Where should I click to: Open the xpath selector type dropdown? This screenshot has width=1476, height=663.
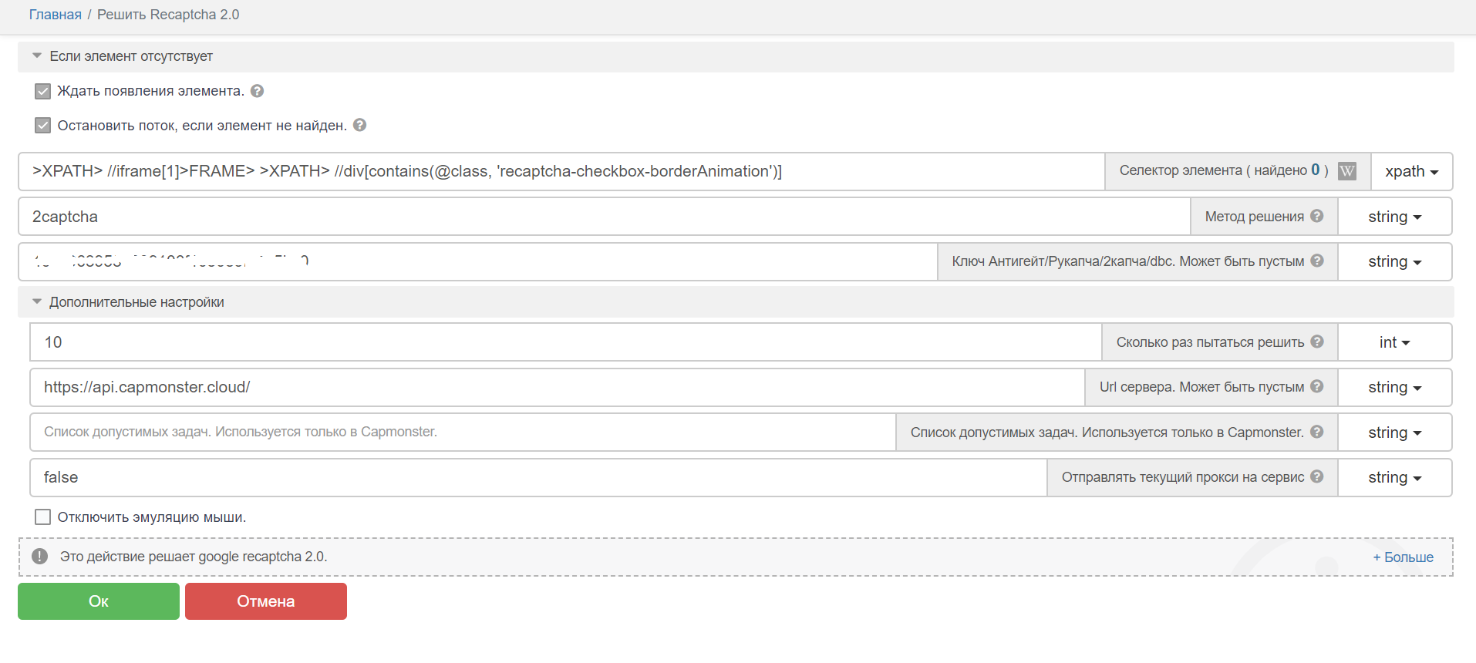1411,172
